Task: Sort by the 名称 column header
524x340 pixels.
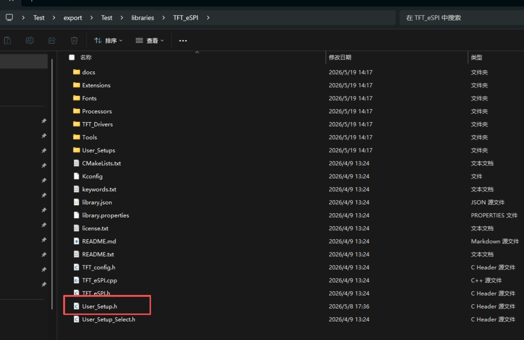Action: click(86, 57)
